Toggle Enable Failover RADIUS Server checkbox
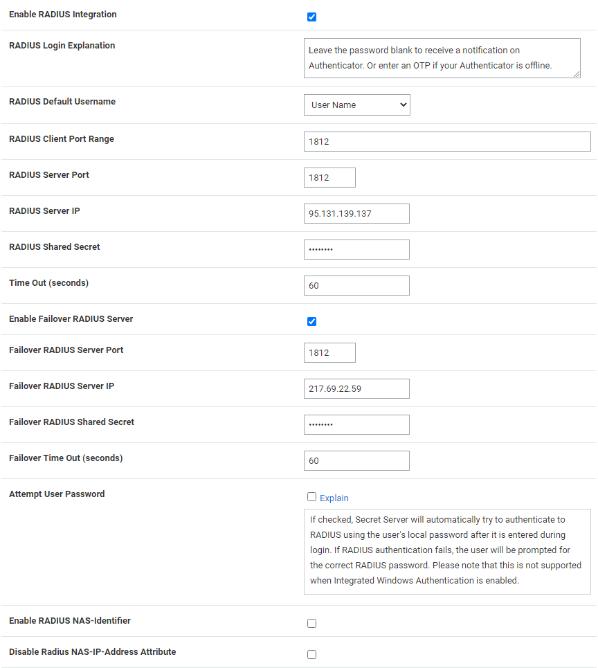 [311, 321]
